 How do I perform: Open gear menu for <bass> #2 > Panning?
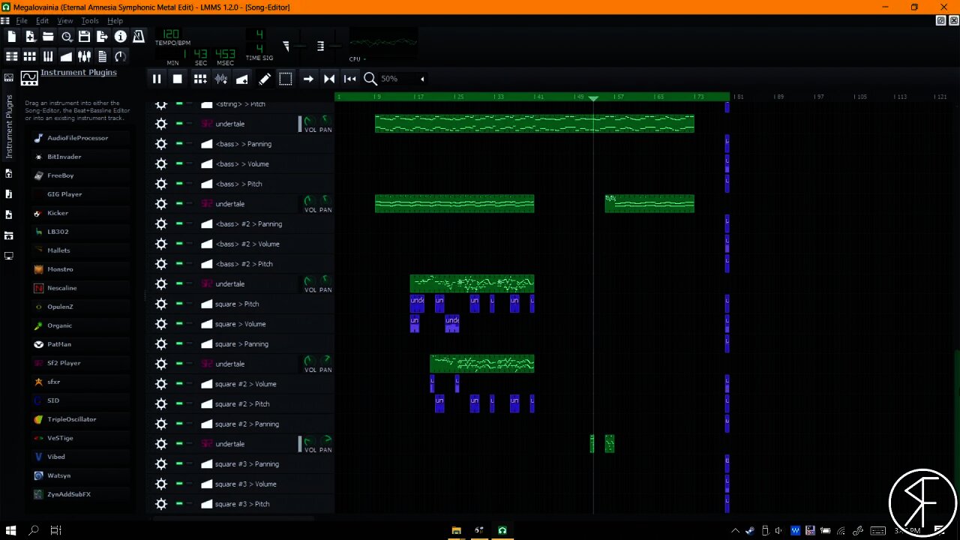pyautogui.click(x=160, y=223)
